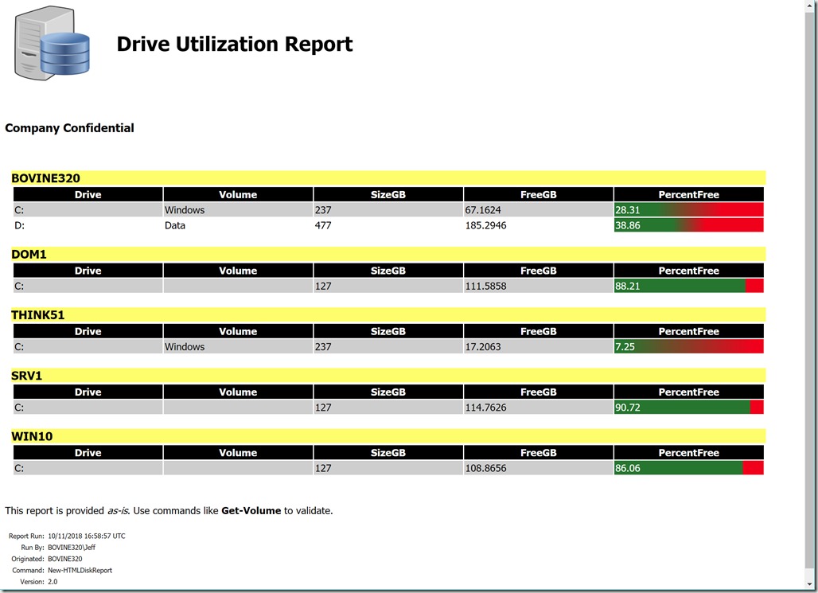Click the Drive header under SRV1

88,392
